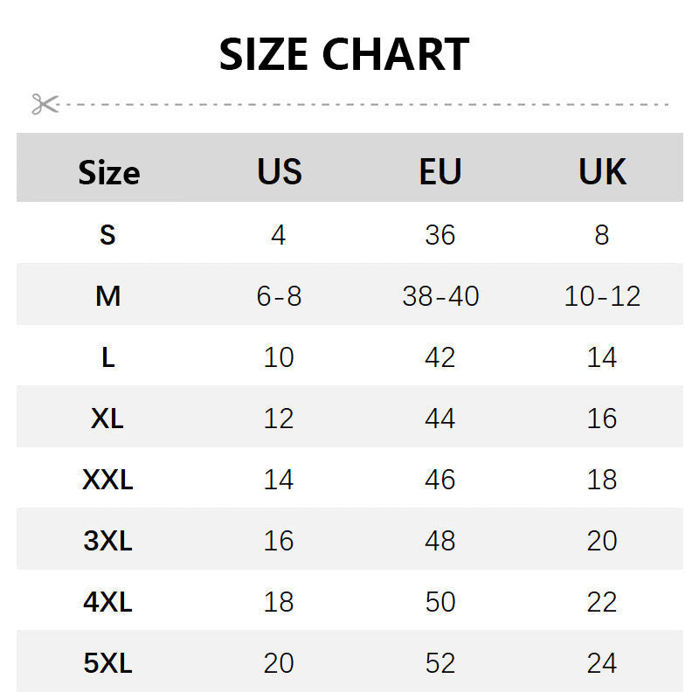The image size is (699, 699).
Task: Click the XL size row label
Action: [x=107, y=419]
